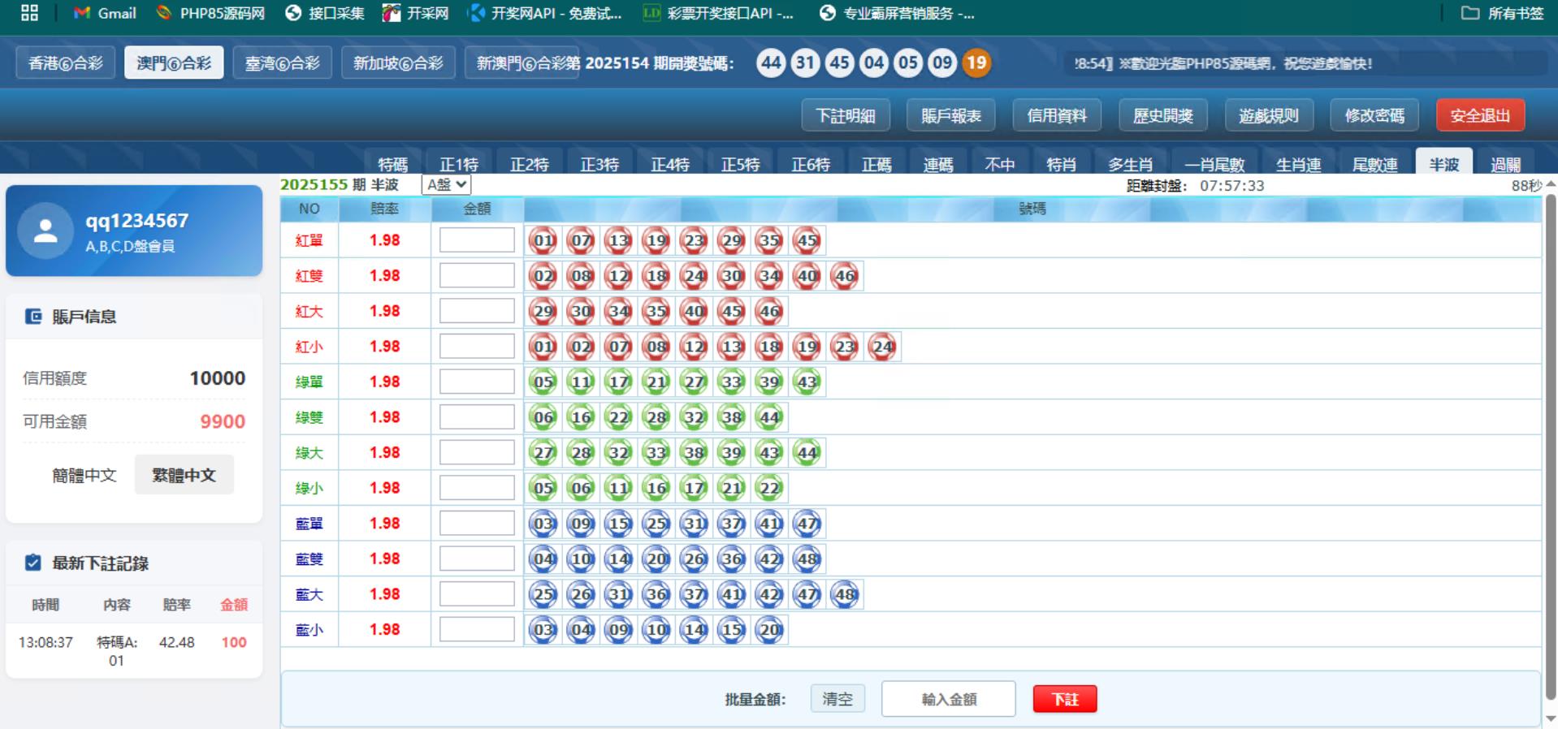Select 繁體中文 language option
Screen dimensions: 1558x729
184,475
